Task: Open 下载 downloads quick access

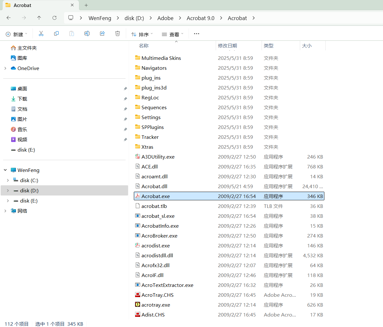Action: pyautogui.click(x=19, y=99)
